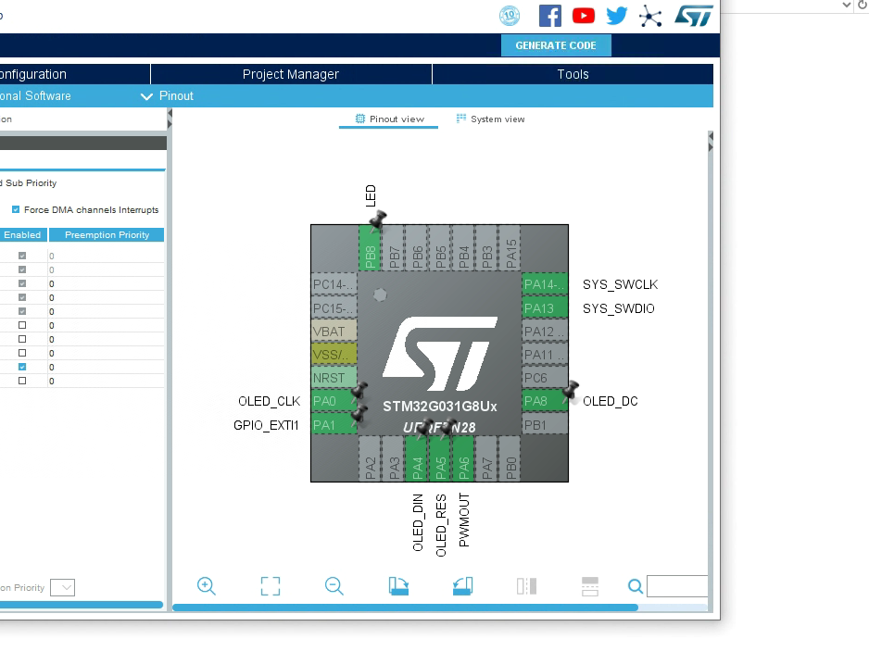This screenshot has width=869, height=664.
Task: Rotate the chip view counter-clockwise
Action: click(x=463, y=586)
